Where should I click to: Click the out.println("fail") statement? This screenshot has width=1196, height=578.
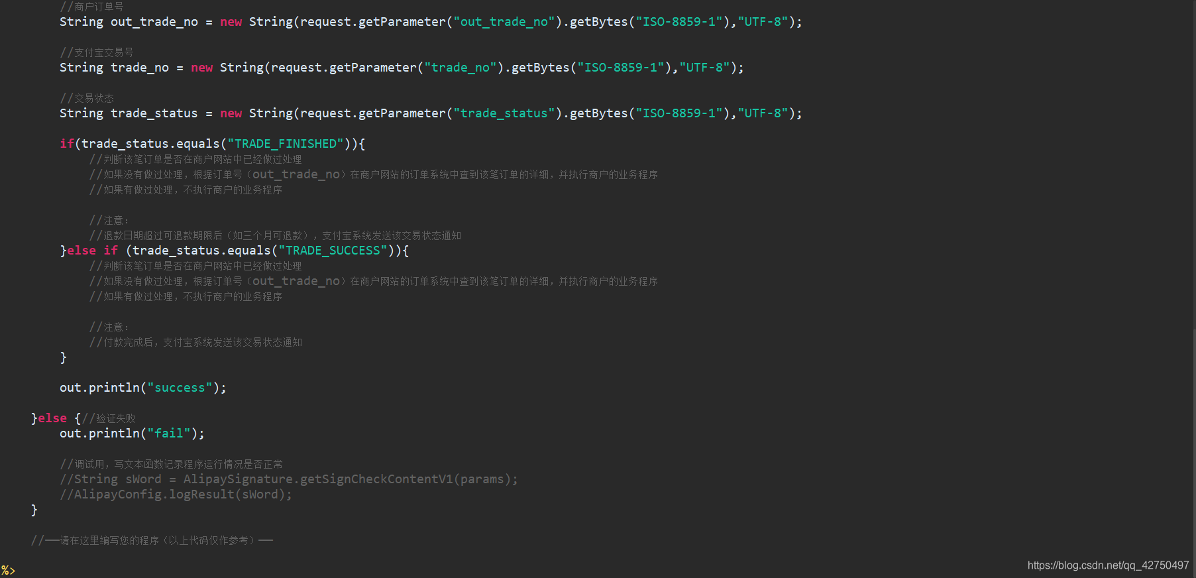click(132, 433)
